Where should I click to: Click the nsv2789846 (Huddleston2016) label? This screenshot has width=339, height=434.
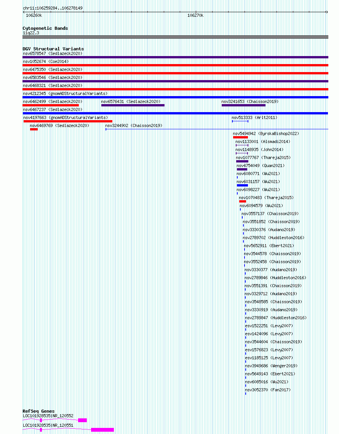[x=275, y=278]
